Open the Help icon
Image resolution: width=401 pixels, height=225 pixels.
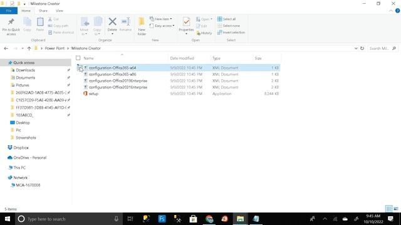coord(398,11)
